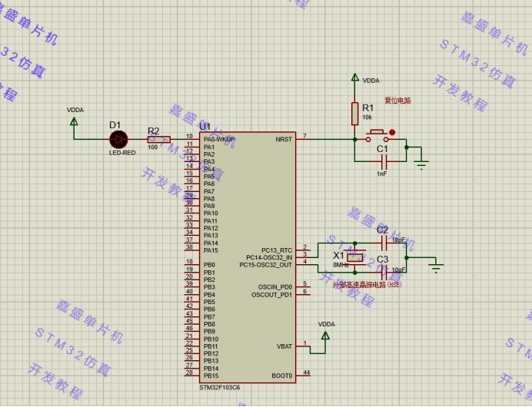
Task: Click the STM32F103C6 part name
Action: [x=220, y=387]
